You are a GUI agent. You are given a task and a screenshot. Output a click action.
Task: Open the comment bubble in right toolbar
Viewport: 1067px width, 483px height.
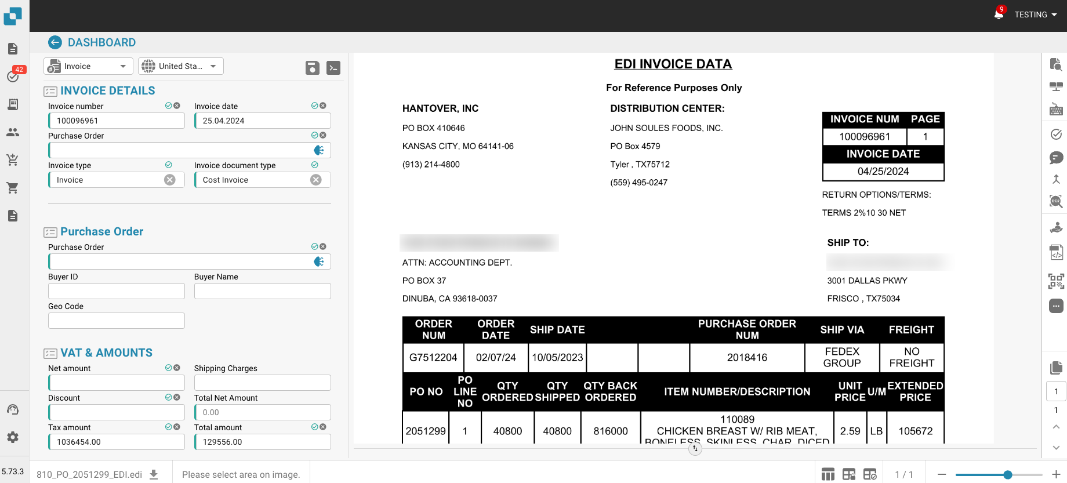(1056, 158)
